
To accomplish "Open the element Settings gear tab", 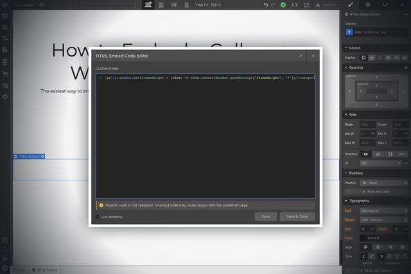I will pos(368,4).
